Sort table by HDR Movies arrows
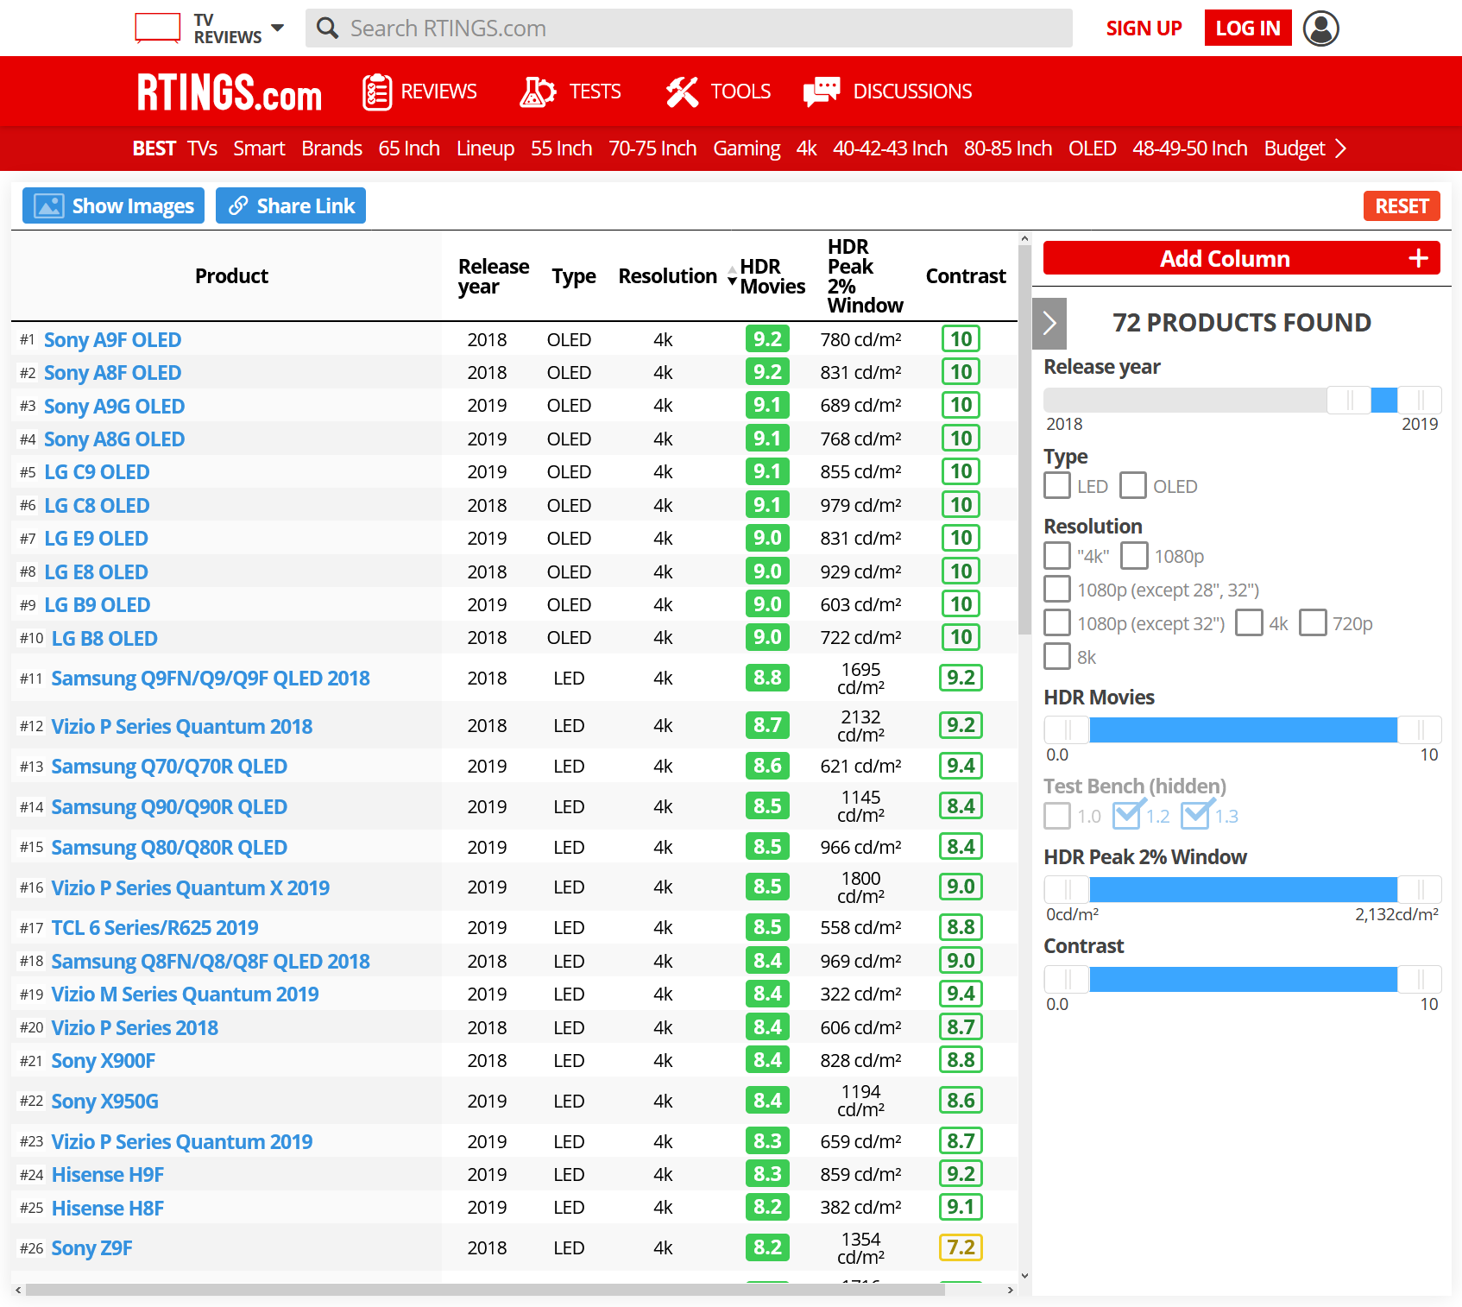The image size is (1462, 1307). [732, 276]
